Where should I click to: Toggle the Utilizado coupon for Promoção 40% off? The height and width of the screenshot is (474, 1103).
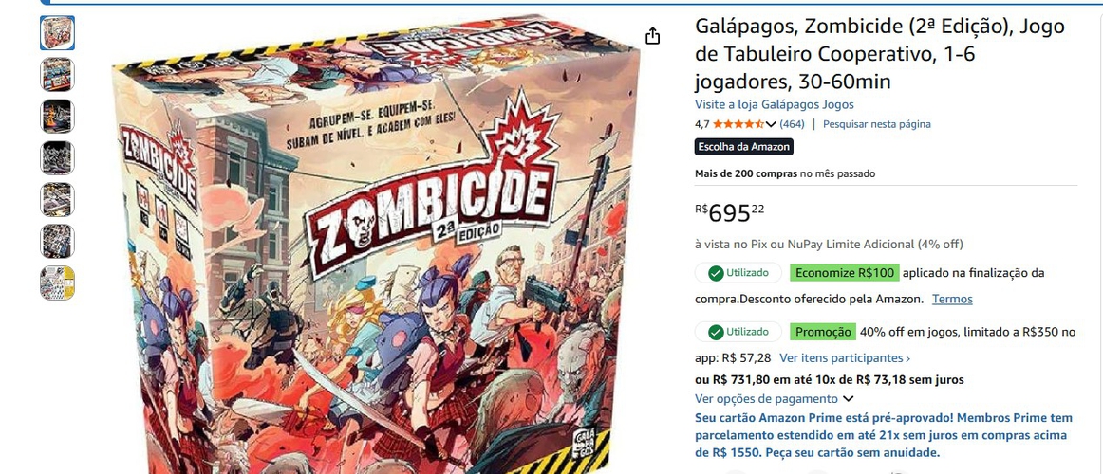point(738,332)
